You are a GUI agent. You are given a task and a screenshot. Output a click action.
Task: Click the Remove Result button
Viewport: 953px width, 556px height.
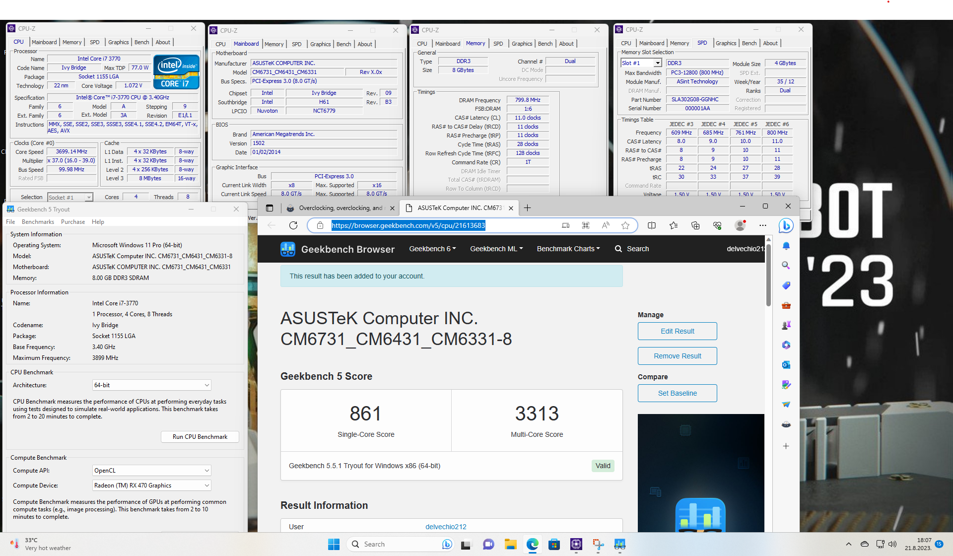pyautogui.click(x=678, y=356)
